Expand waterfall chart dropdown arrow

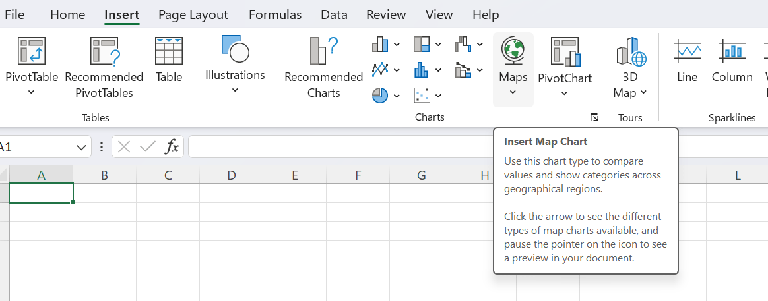tap(480, 45)
